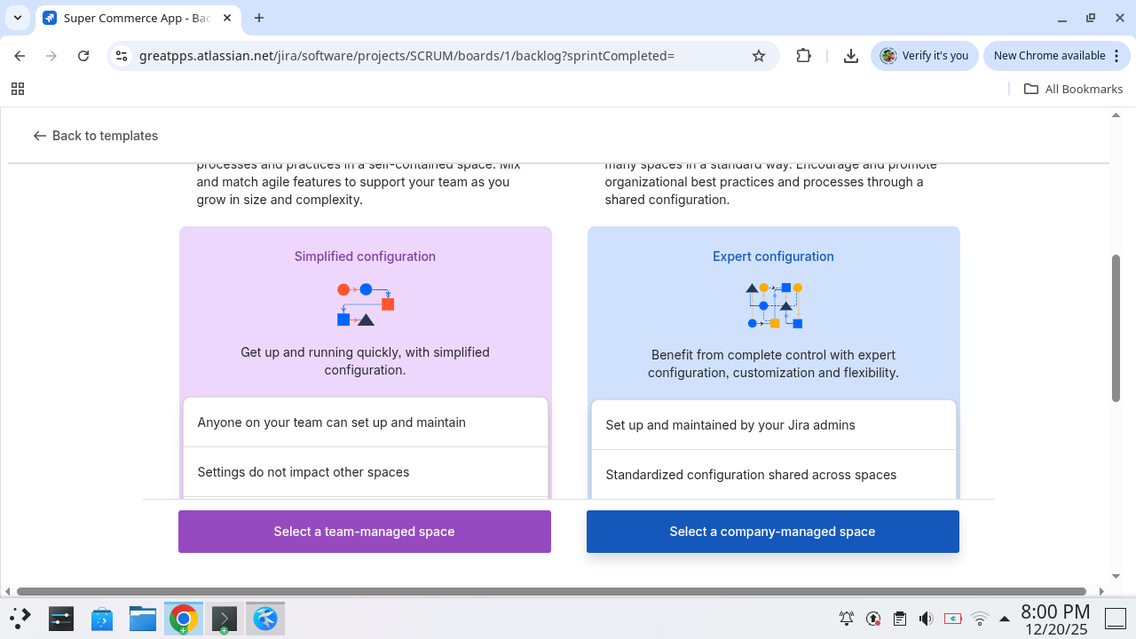Open the volume speaker tray icon

(x=927, y=619)
